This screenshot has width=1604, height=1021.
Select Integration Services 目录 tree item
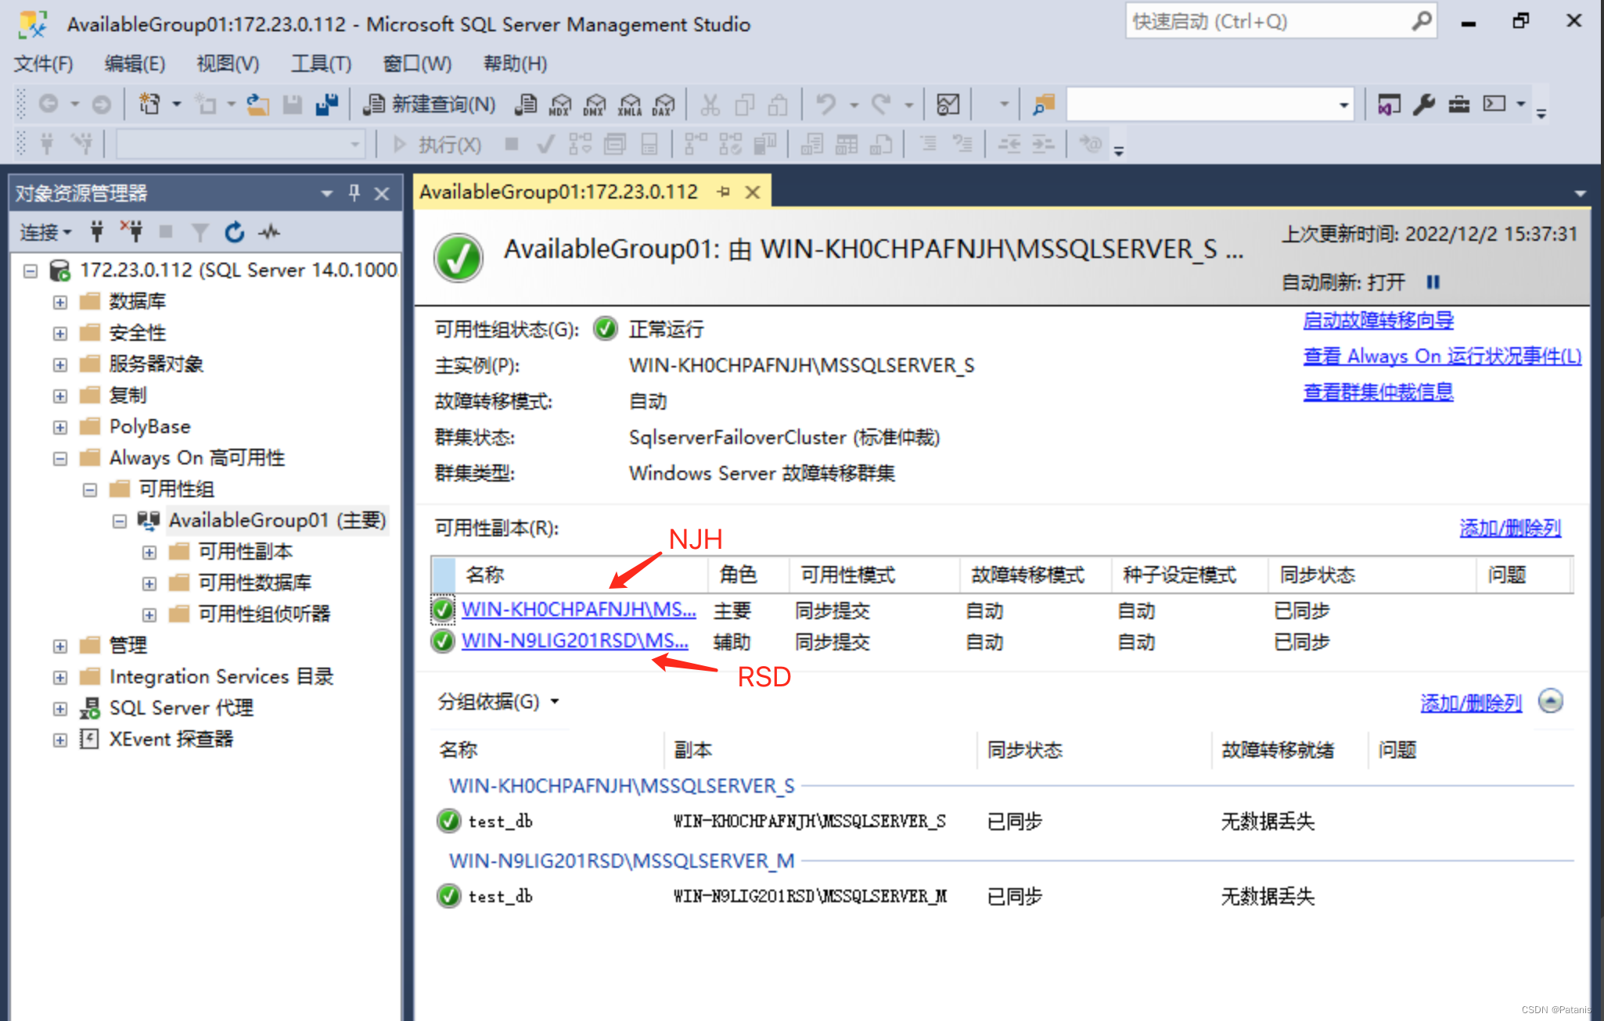point(221,677)
